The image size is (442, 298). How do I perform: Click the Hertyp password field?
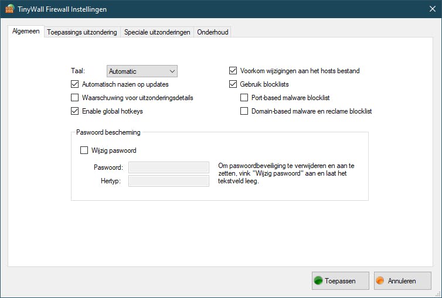click(x=169, y=181)
